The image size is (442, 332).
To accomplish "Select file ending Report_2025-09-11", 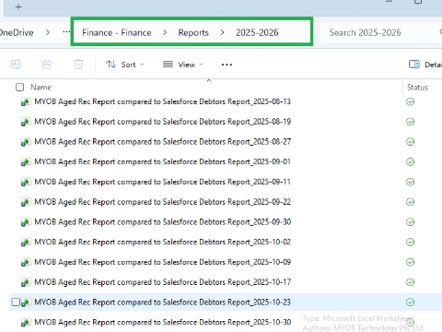I will pos(162,182).
